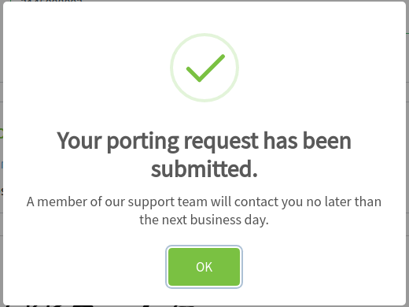The height and width of the screenshot is (307, 409).
Task: Click the words 'no later than' in message
Action: tap(344, 202)
